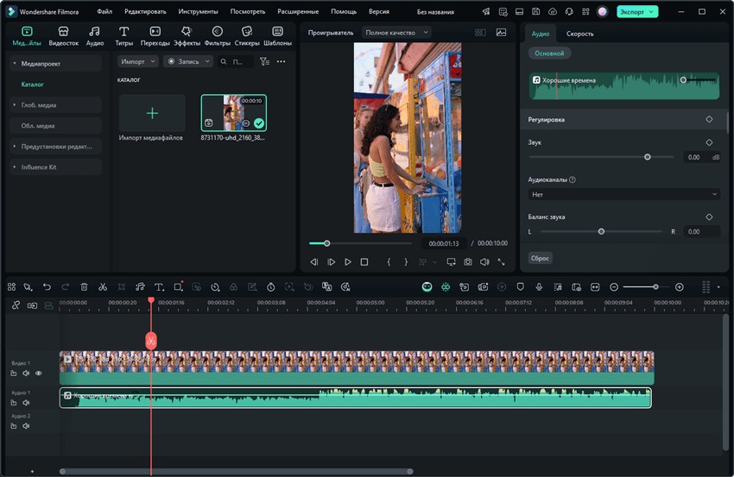Click the trash delete icon in timeline toolbar
The height and width of the screenshot is (477, 734).
[84, 286]
